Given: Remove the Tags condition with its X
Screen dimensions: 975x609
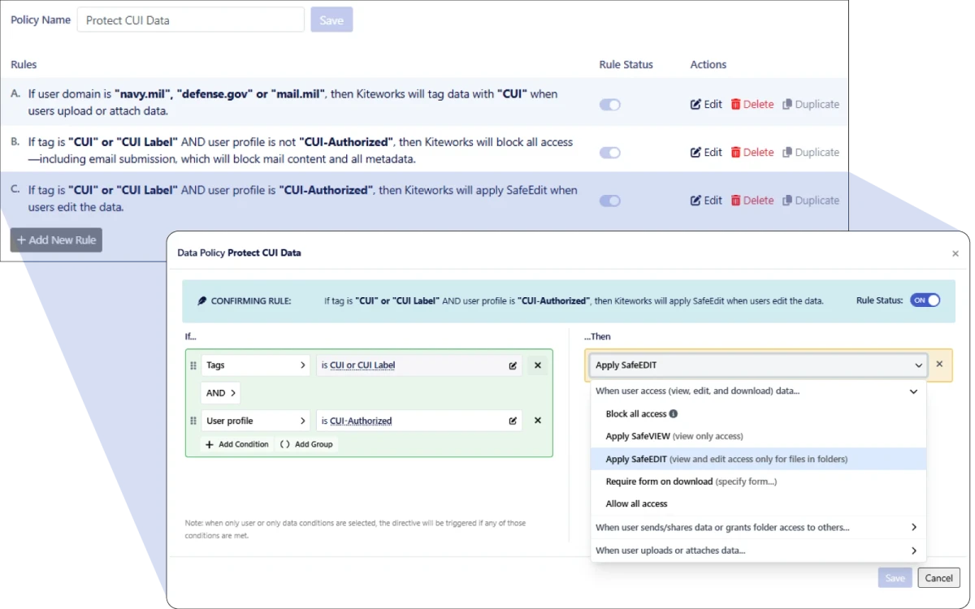Looking at the screenshot, I should tap(537, 365).
